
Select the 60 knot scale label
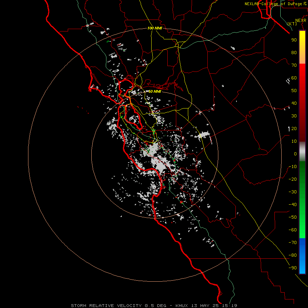294,78
